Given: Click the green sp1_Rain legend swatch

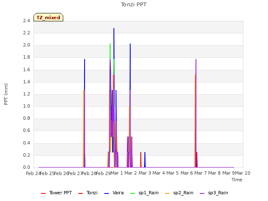Looking at the screenshot, I should (x=132, y=193).
